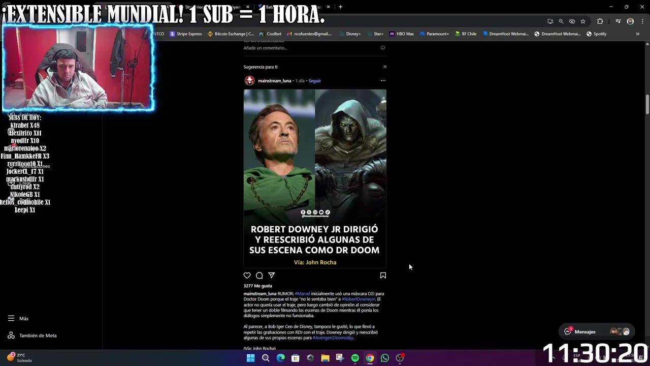
Task: Click page vertical scrollbar thumb
Action: [x=647, y=104]
